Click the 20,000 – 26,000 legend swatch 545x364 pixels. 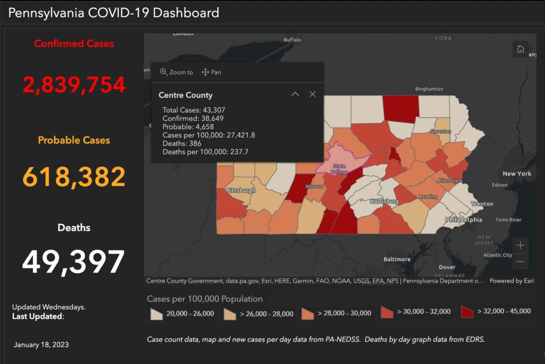click(156, 314)
